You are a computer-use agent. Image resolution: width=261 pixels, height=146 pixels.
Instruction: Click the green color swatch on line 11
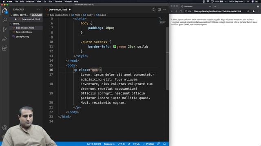click(115, 47)
